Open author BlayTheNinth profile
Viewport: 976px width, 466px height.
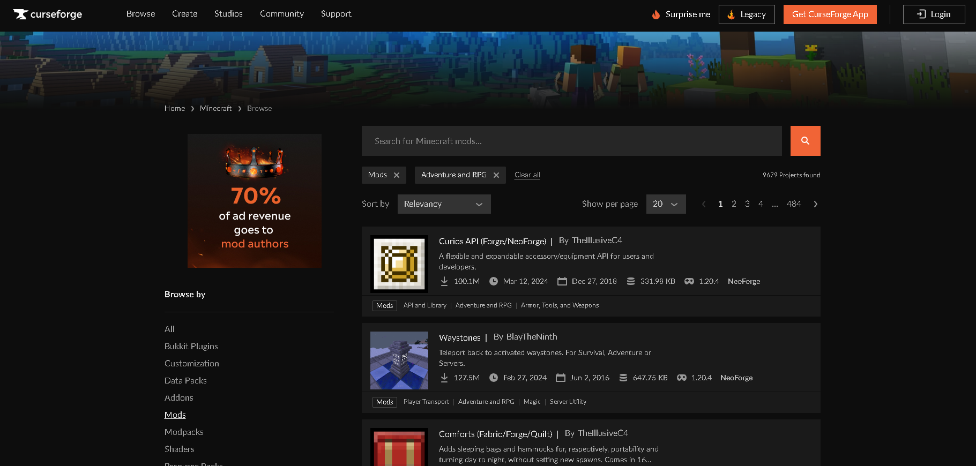click(532, 337)
